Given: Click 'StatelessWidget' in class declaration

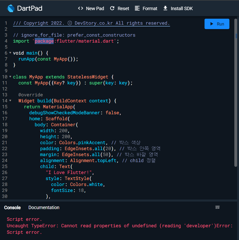Looking at the screenshot, I should pos(88,77).
